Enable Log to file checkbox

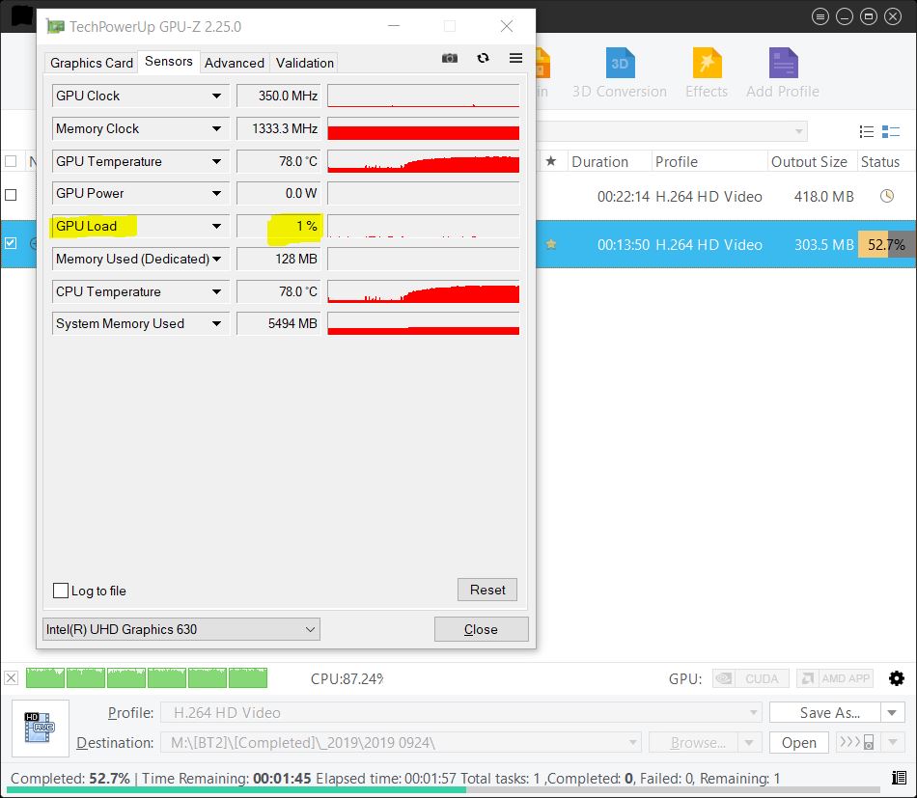(x=61, y=591)
